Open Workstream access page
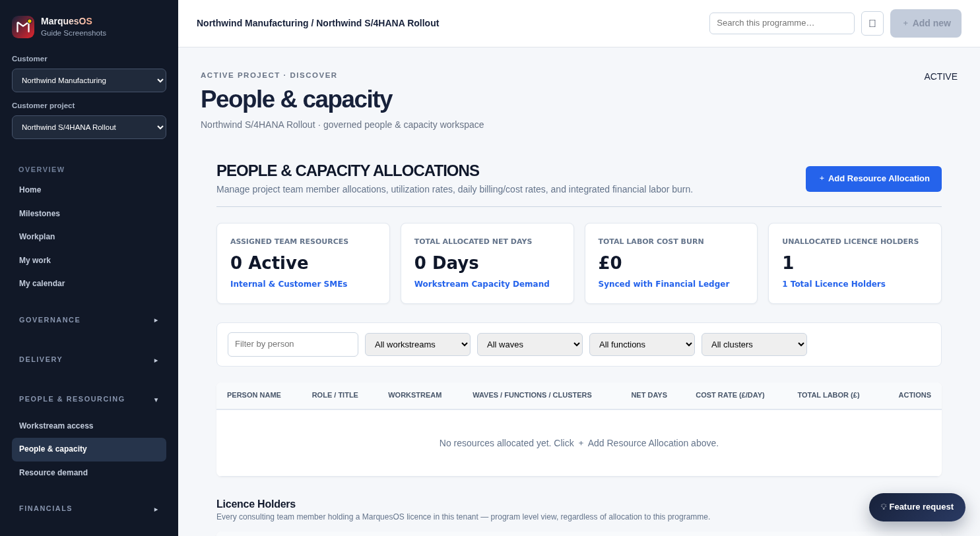Image resolution: width=980 pixels, height=536 pixels. coord(89,426)
